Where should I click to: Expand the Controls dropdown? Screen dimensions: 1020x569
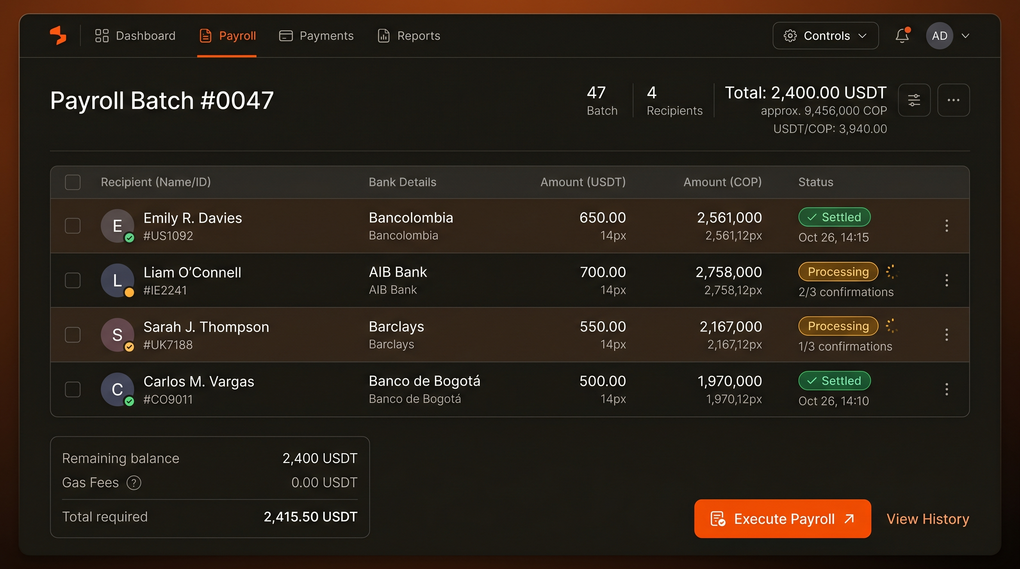(825, 36)
